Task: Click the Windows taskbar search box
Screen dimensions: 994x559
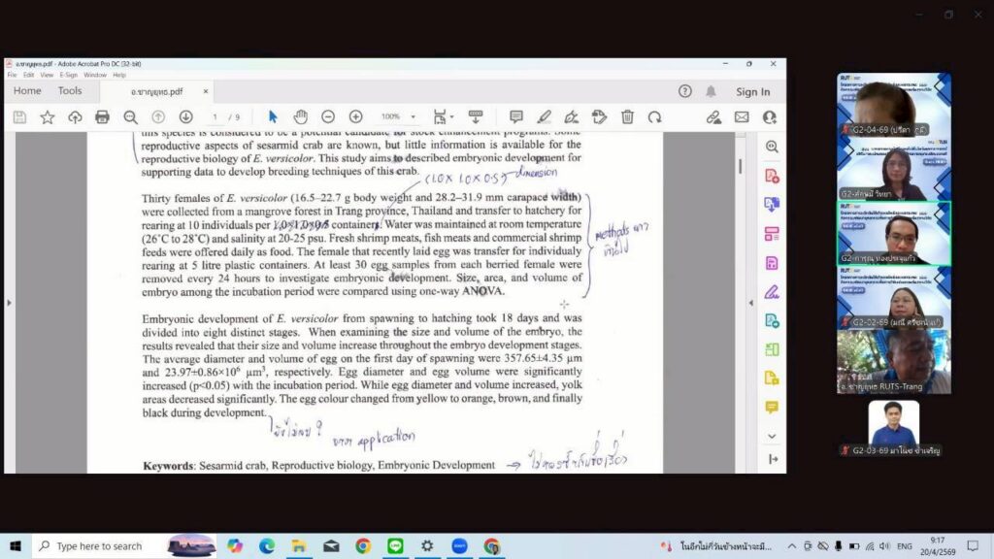Action: [97, 546]
